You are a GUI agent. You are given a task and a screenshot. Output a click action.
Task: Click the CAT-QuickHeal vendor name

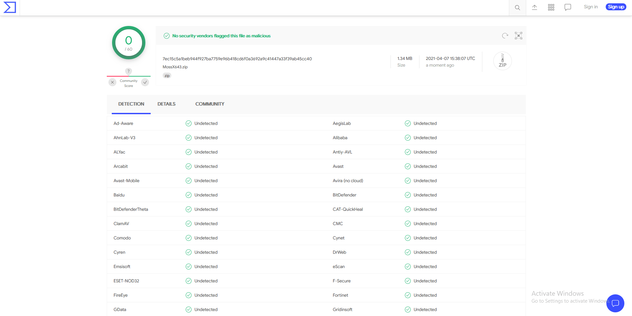tap(348, 209)
